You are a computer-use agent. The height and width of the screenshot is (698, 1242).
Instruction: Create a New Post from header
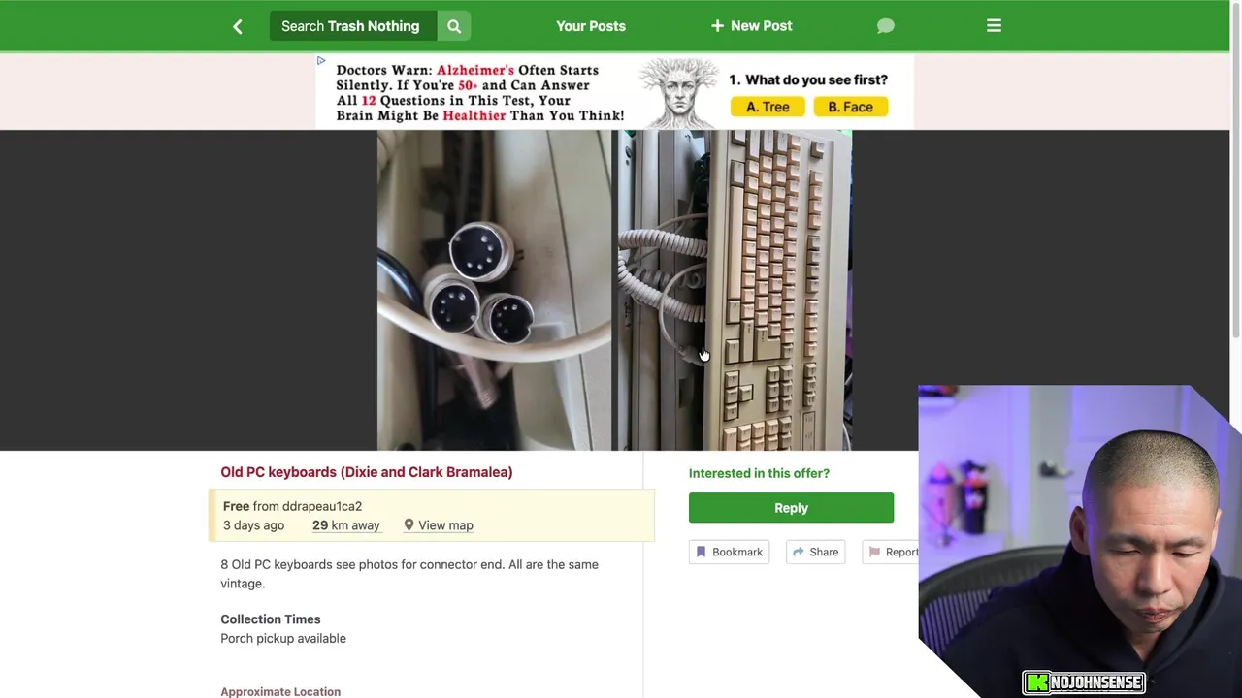coord(752,26)
